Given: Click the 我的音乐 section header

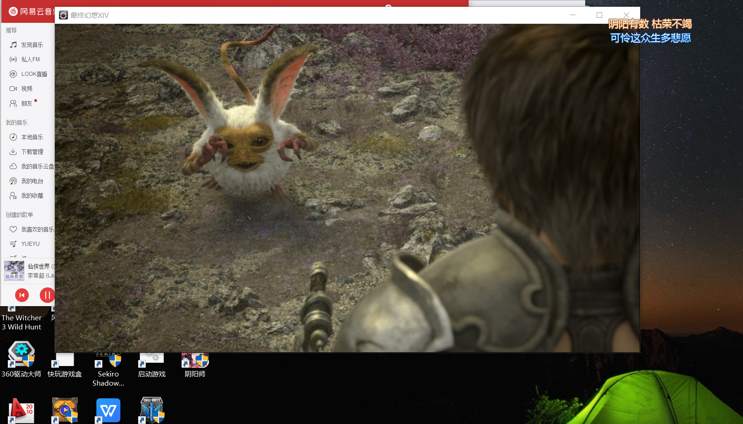Looking at the screenshot, I should click(x=17, y=122).
